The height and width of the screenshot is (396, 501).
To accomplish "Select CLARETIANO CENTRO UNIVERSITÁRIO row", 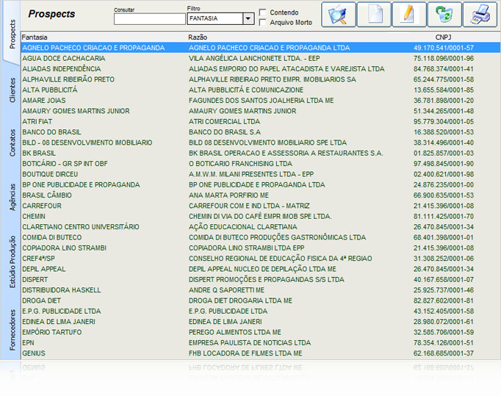I will pyautogui.click(x=260, y=227).
